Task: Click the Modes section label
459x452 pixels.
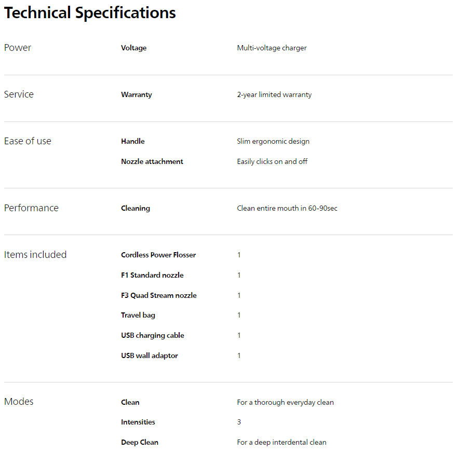Action: click(19, 402)
